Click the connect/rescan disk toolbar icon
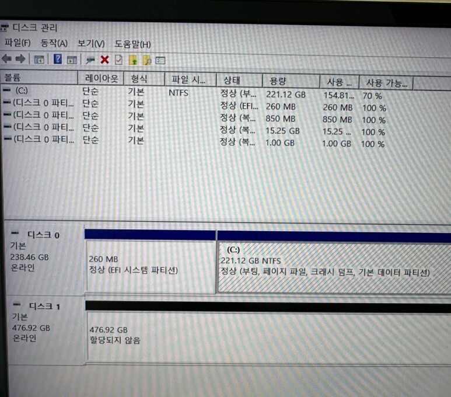 [x=90, y=60]
